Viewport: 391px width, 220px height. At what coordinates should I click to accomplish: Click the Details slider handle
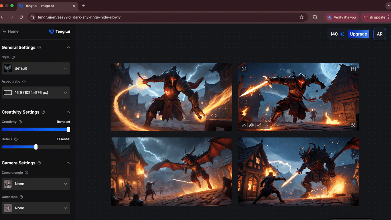36,147
